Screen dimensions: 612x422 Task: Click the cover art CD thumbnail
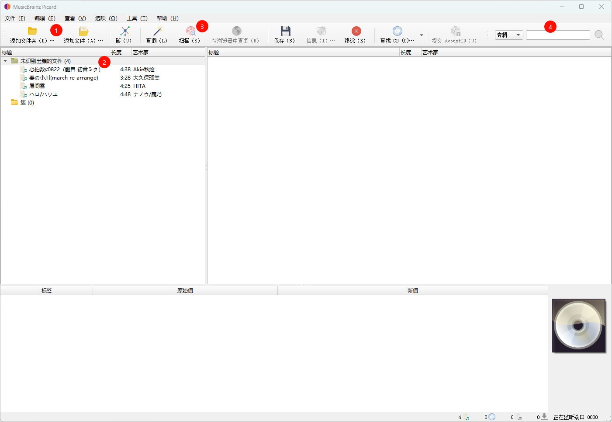pyautogui.click(x=578, y=325)
